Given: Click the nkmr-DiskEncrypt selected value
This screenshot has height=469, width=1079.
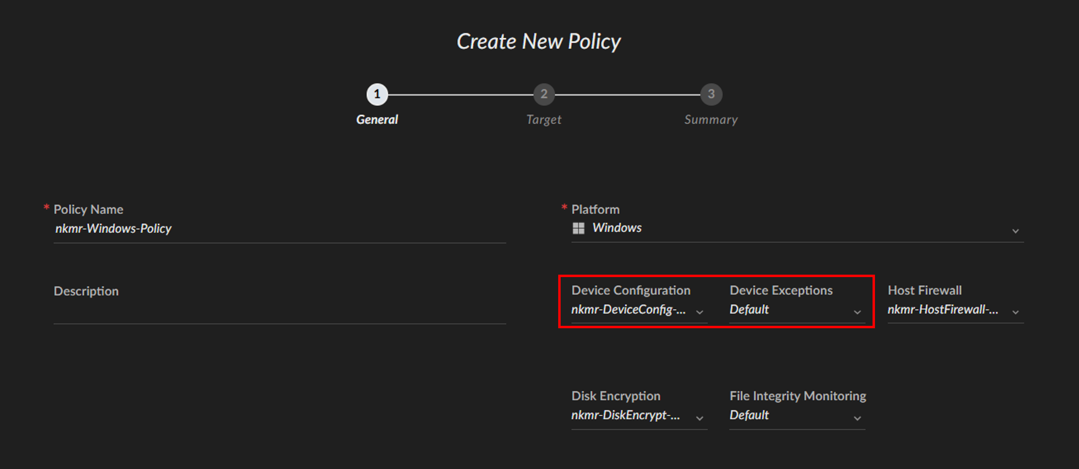Looking at the screenshot, I should (625, 415).
